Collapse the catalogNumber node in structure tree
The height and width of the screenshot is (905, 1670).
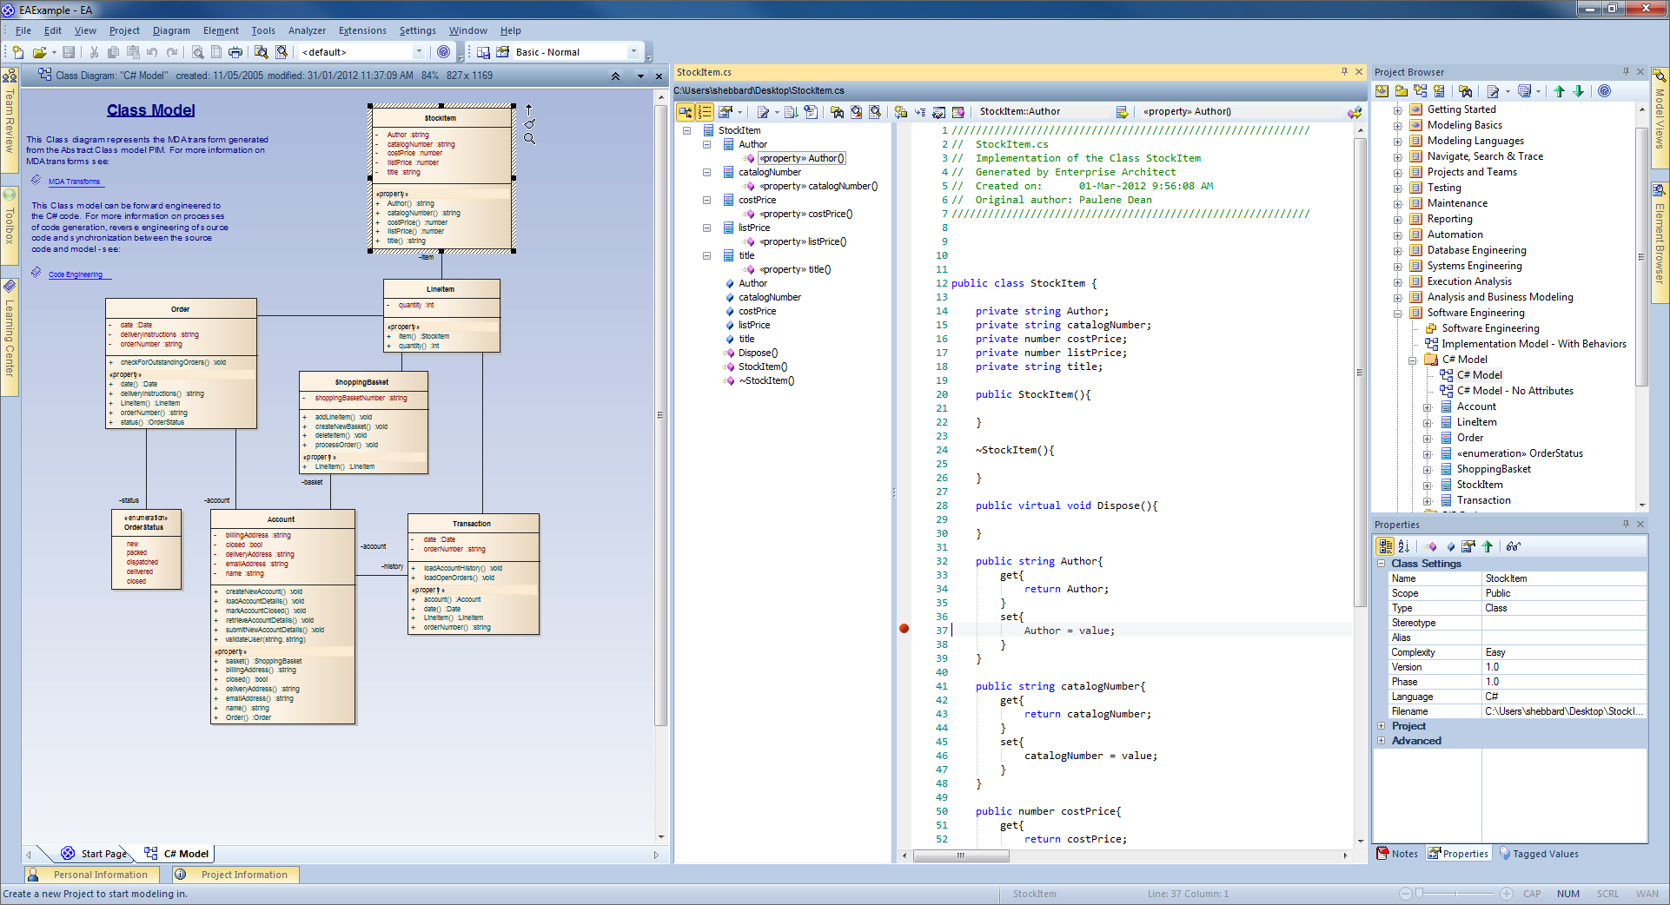tap(706, 173)
